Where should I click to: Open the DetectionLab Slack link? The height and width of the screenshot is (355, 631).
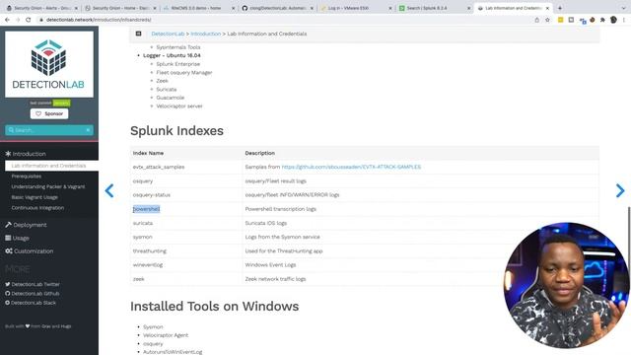tap(31, 303)
